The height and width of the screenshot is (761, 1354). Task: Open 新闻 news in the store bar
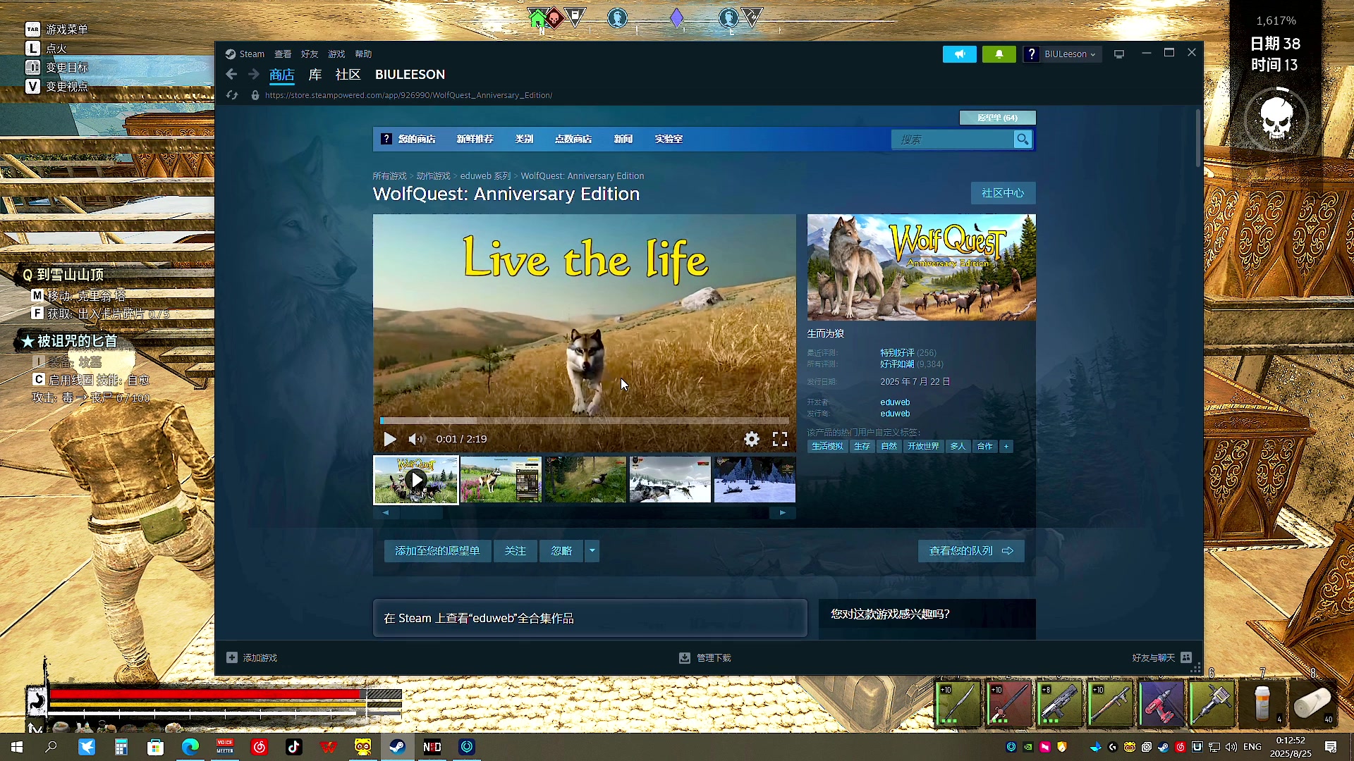pos(623,140)
